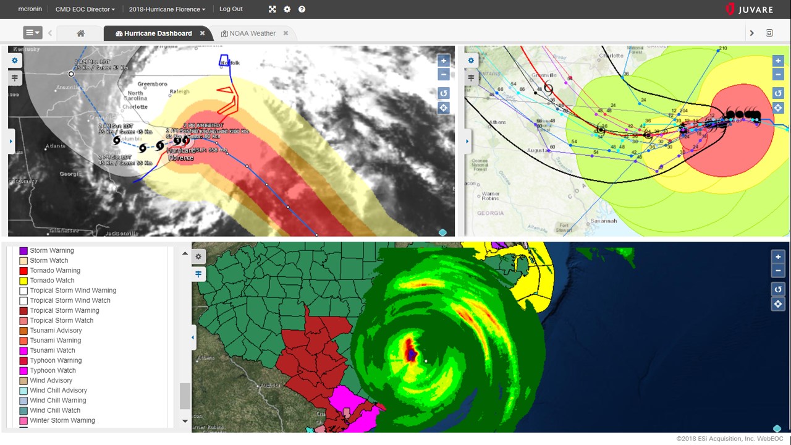Select the layer filter icon on top-left map
791x445 pixels.
[14, 78]
